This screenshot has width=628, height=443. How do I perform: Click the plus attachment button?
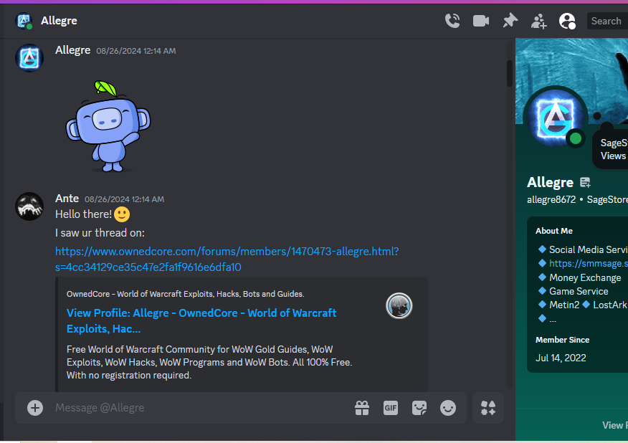coord(35,408)
